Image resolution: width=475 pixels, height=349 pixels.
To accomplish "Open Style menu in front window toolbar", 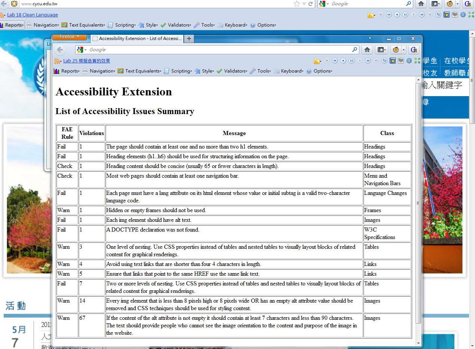I will click(204, 71).
